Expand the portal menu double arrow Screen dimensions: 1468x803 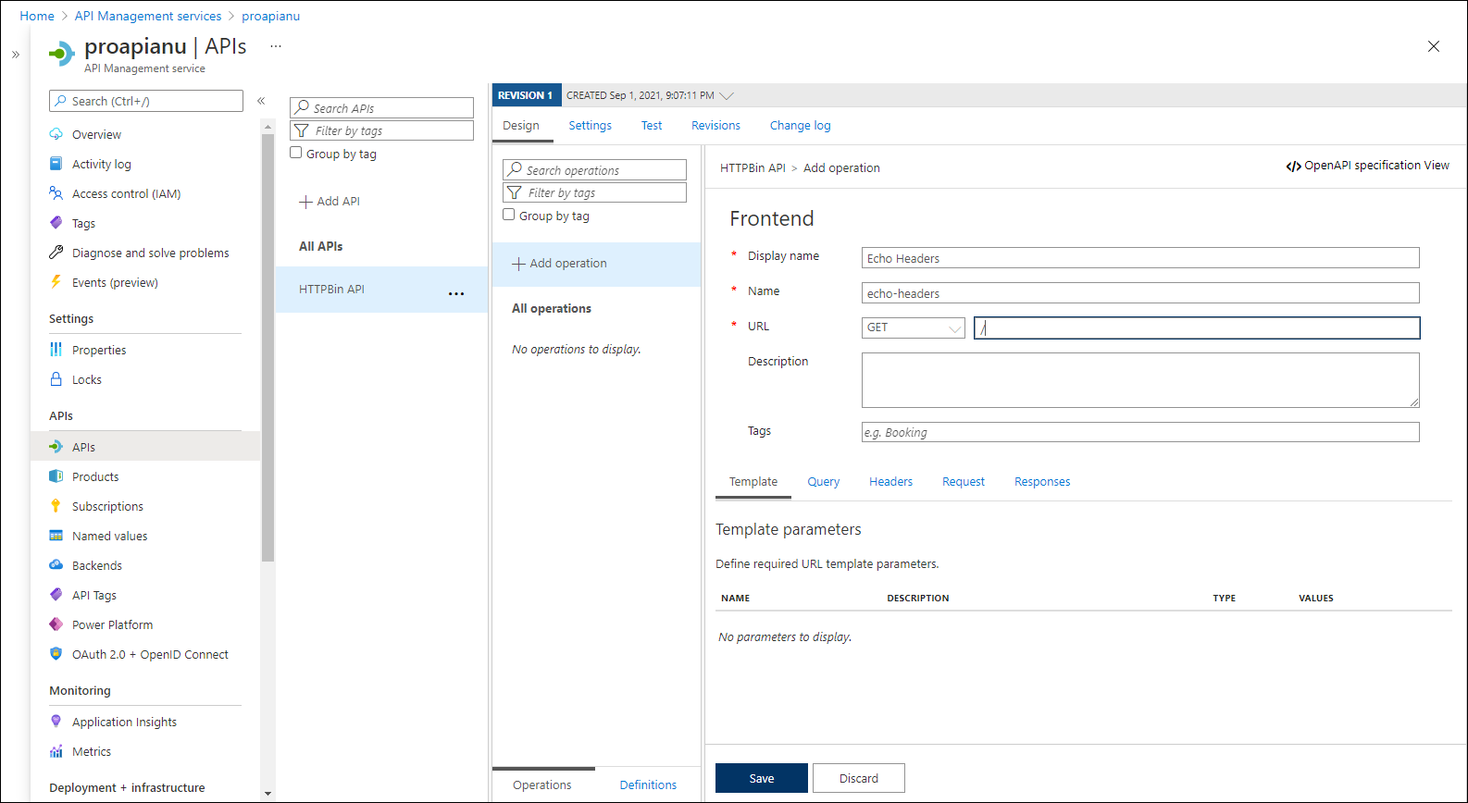16,55
